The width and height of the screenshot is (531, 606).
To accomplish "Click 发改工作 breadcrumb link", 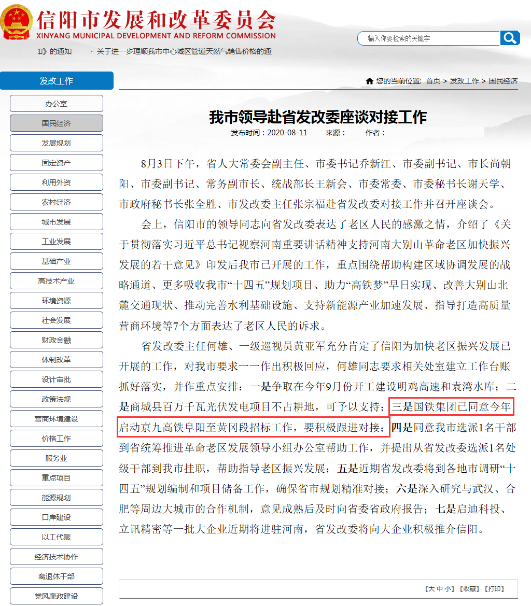I will (464, 81).
